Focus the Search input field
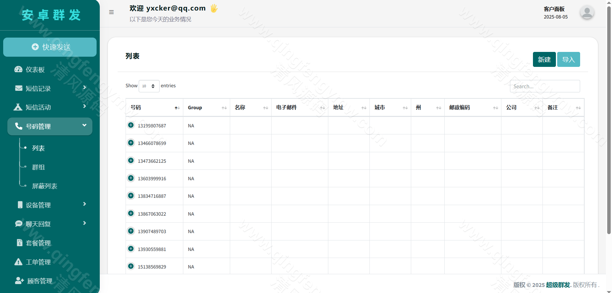This screenshot has height=293, width=612. click(x=545, y=86)
